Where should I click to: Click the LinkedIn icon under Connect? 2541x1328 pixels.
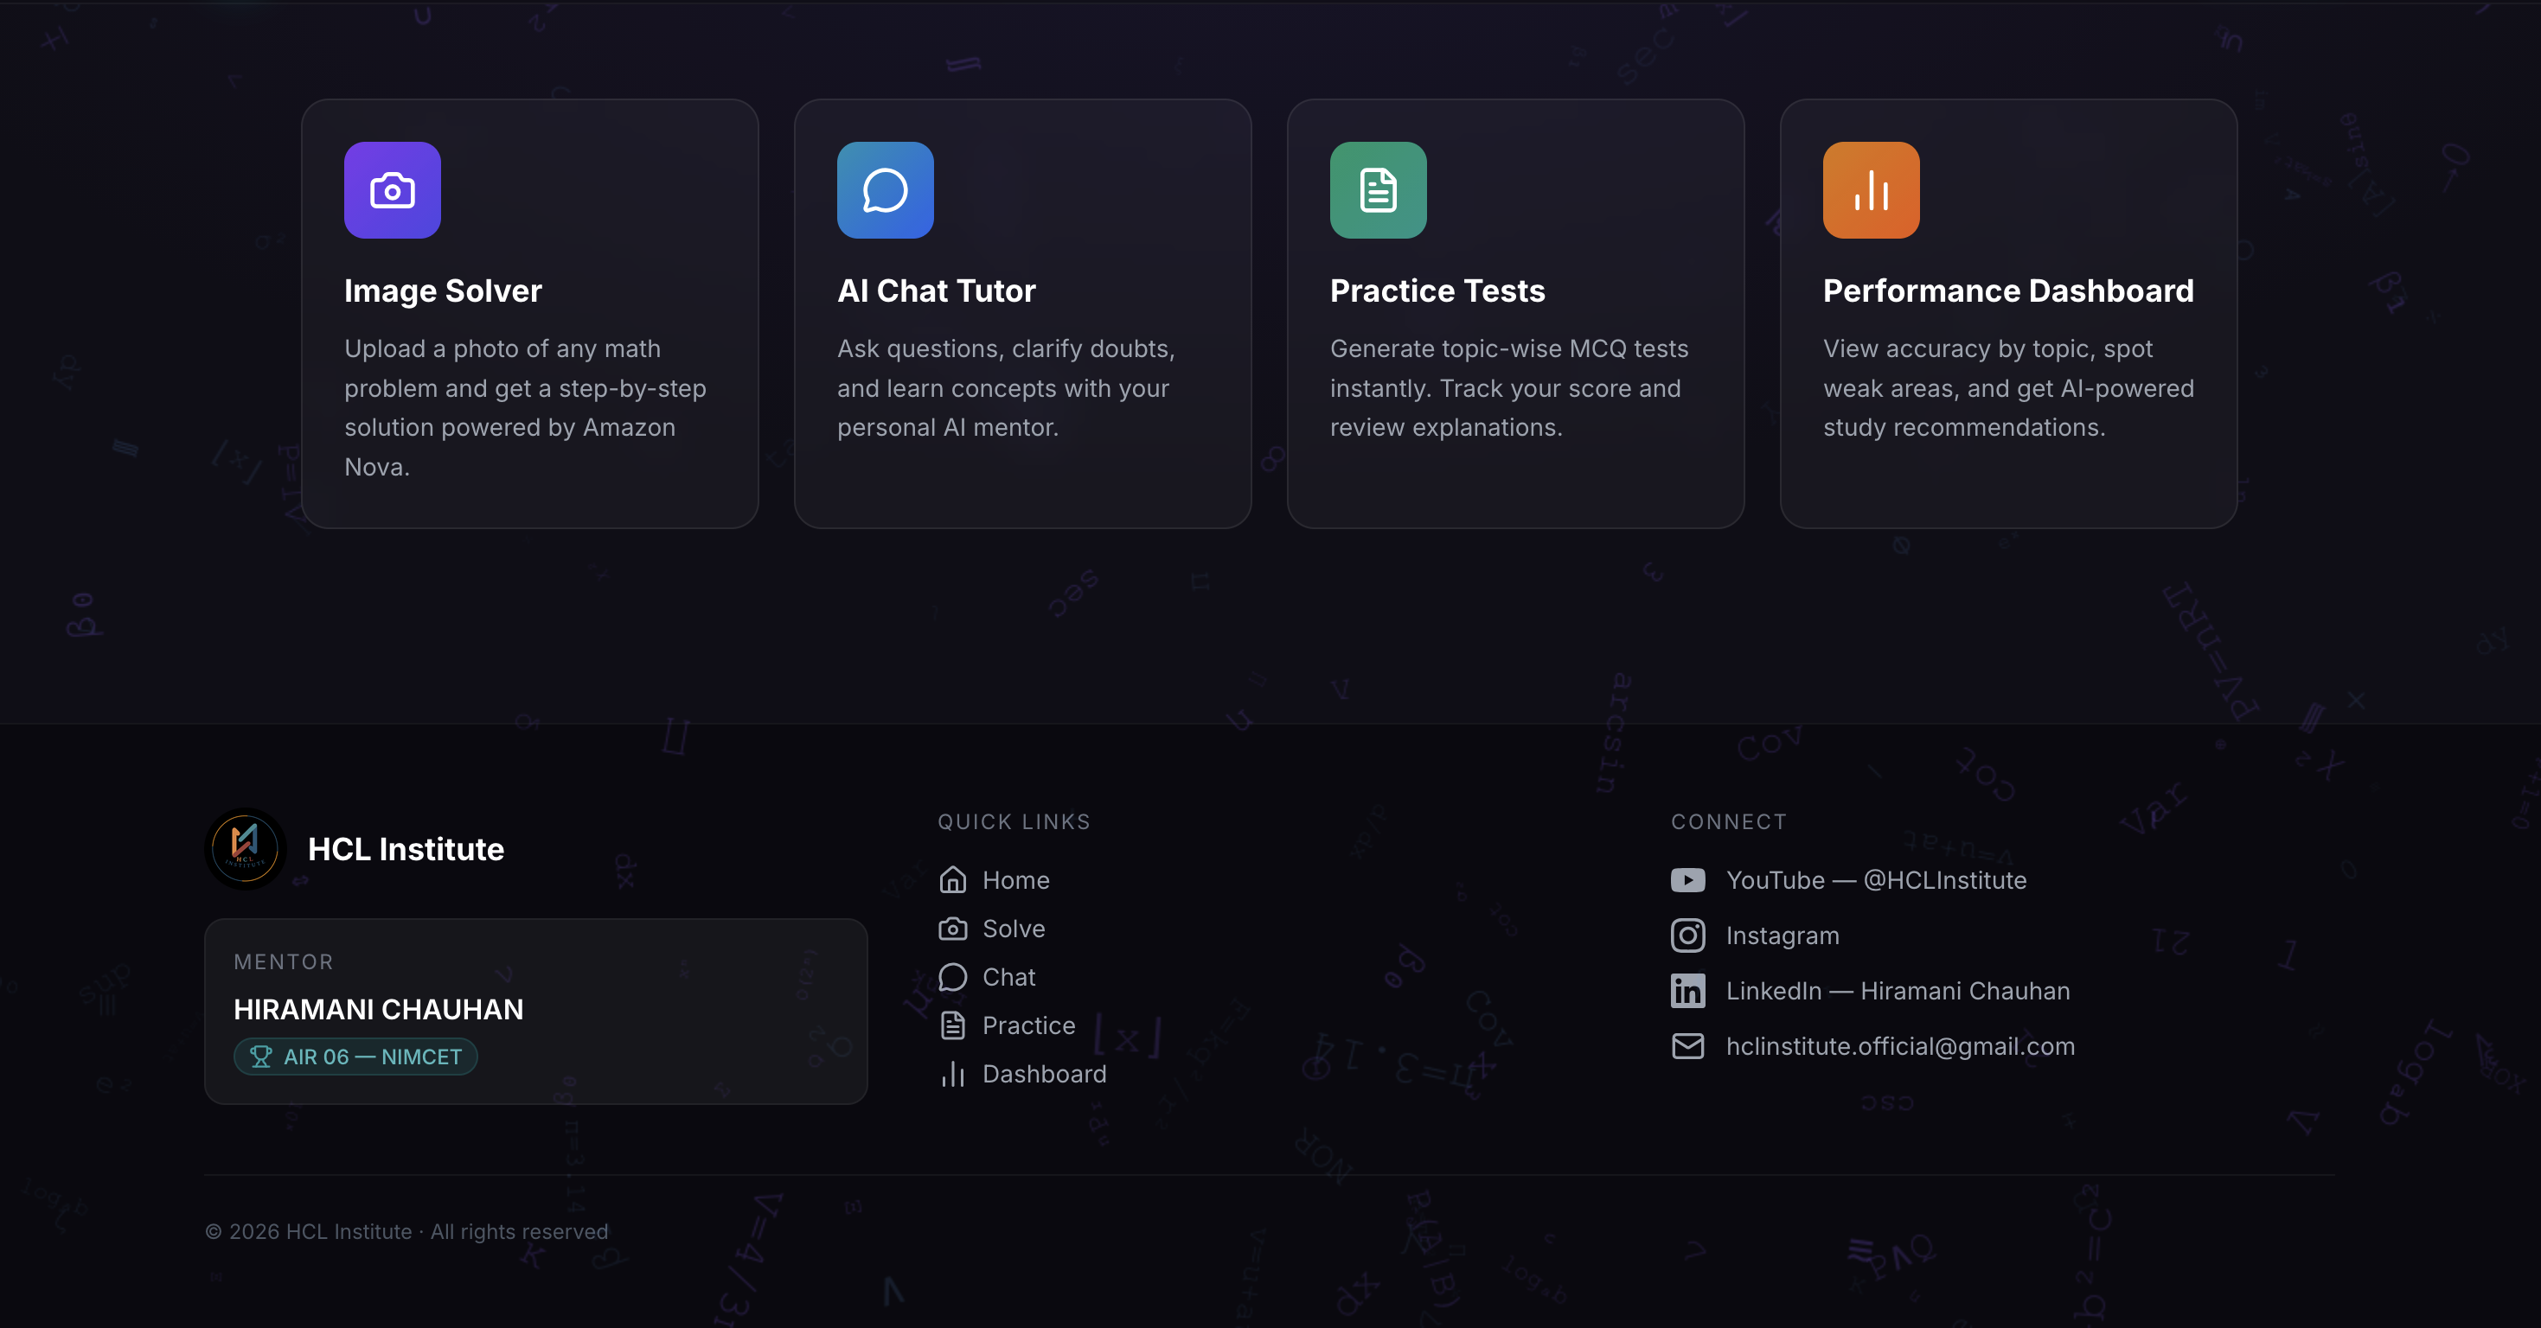(1687, 990)
